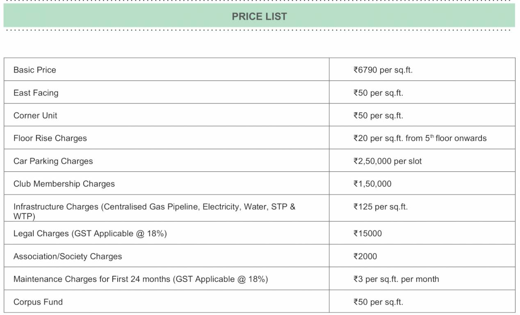Select the Floor Rise Charges label
Image resolution: width=520 pixels, height=315 pixels.
coord(50,138)
